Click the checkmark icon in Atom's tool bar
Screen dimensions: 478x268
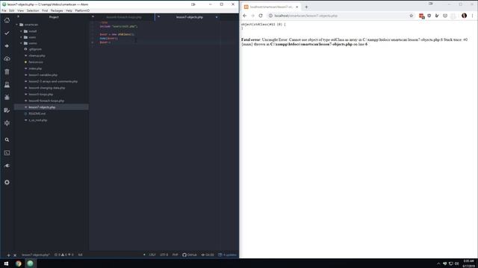click(7, 33)
